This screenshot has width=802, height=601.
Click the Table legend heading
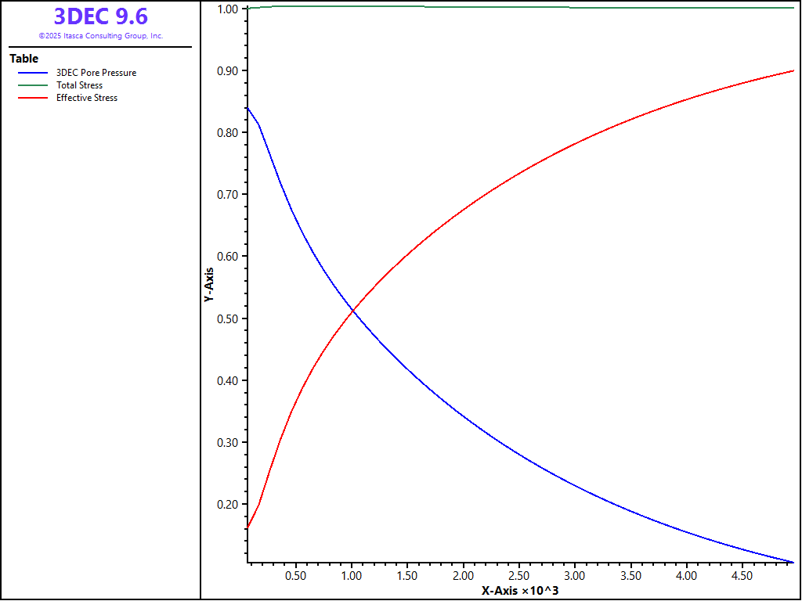[23, 59]
